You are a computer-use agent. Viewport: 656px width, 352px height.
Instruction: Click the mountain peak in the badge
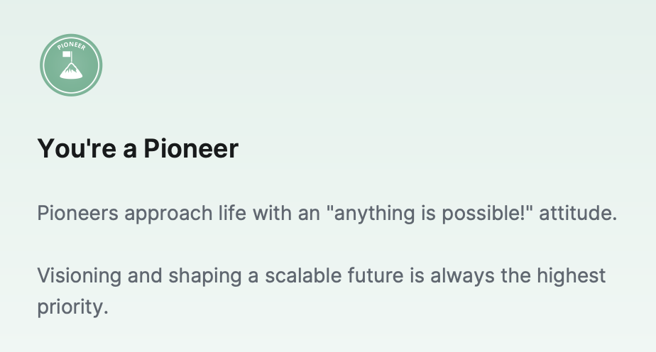click(x=71, y=71)
